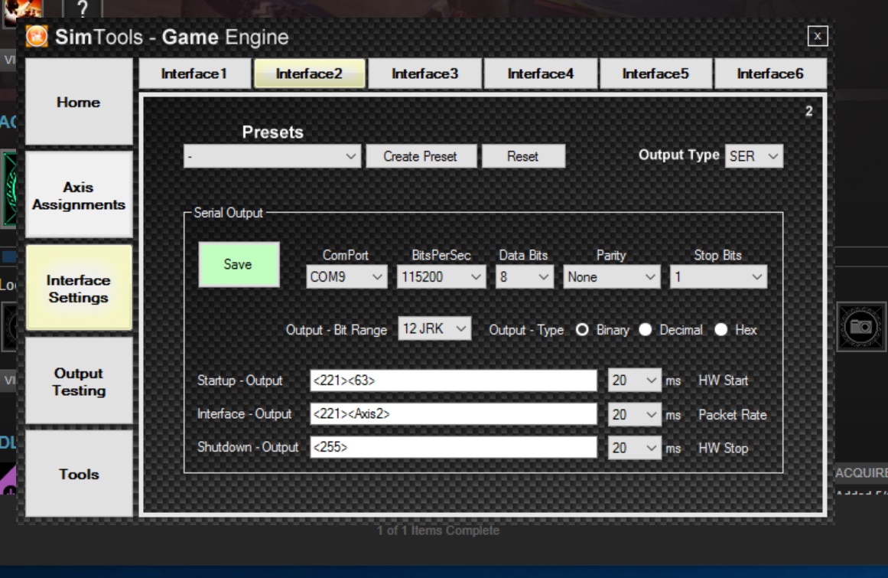
Task: Click the '1 of 1 Items Complete' status text
Action: coord(438,531)
